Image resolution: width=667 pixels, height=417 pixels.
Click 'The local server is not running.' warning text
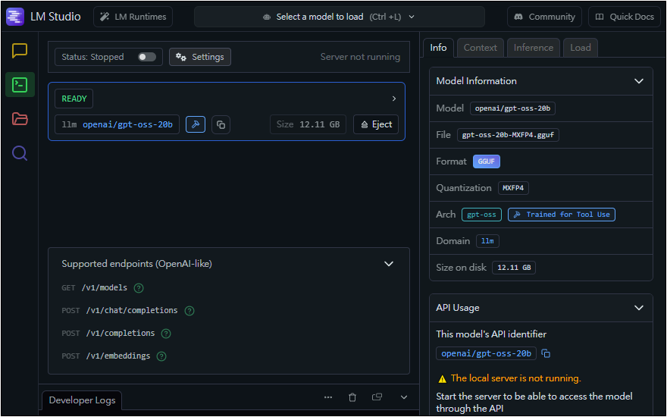click(515, 378)
